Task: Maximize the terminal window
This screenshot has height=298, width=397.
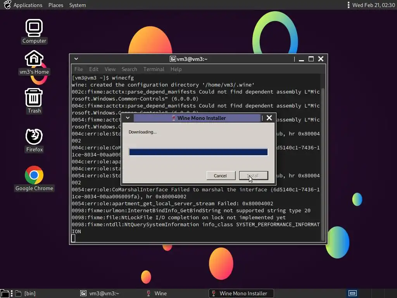Action: (x=311, y=59)
